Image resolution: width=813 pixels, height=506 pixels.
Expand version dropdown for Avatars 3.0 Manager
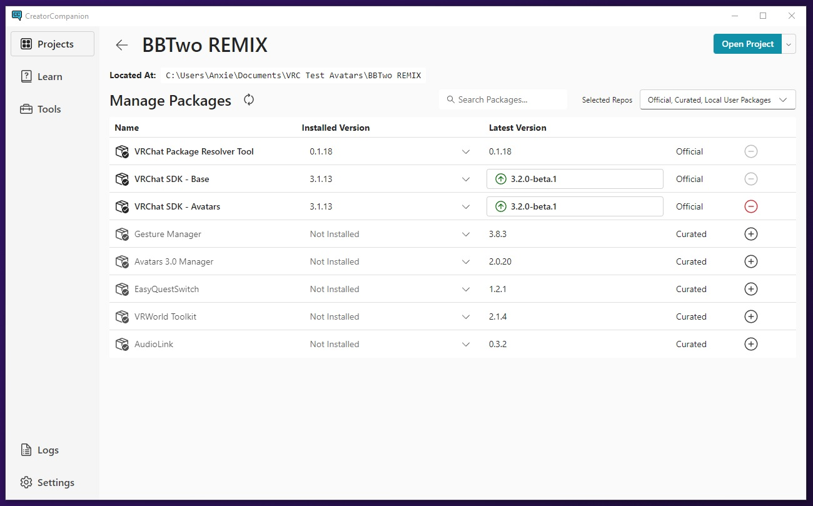(x=465, y=261)
